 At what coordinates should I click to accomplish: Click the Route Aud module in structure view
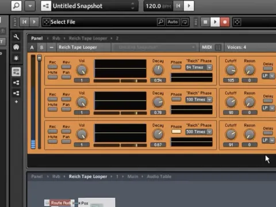coord(59,203)
